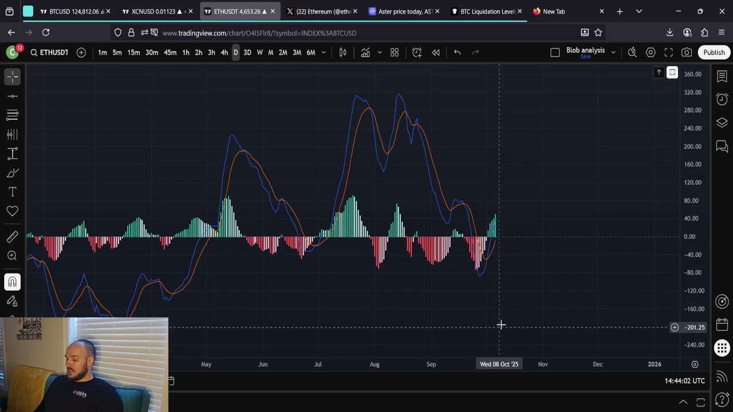Select the 4h timeframe
This screenshot has height=412, width=733.
pyautogui.click(x=224, y=53)
